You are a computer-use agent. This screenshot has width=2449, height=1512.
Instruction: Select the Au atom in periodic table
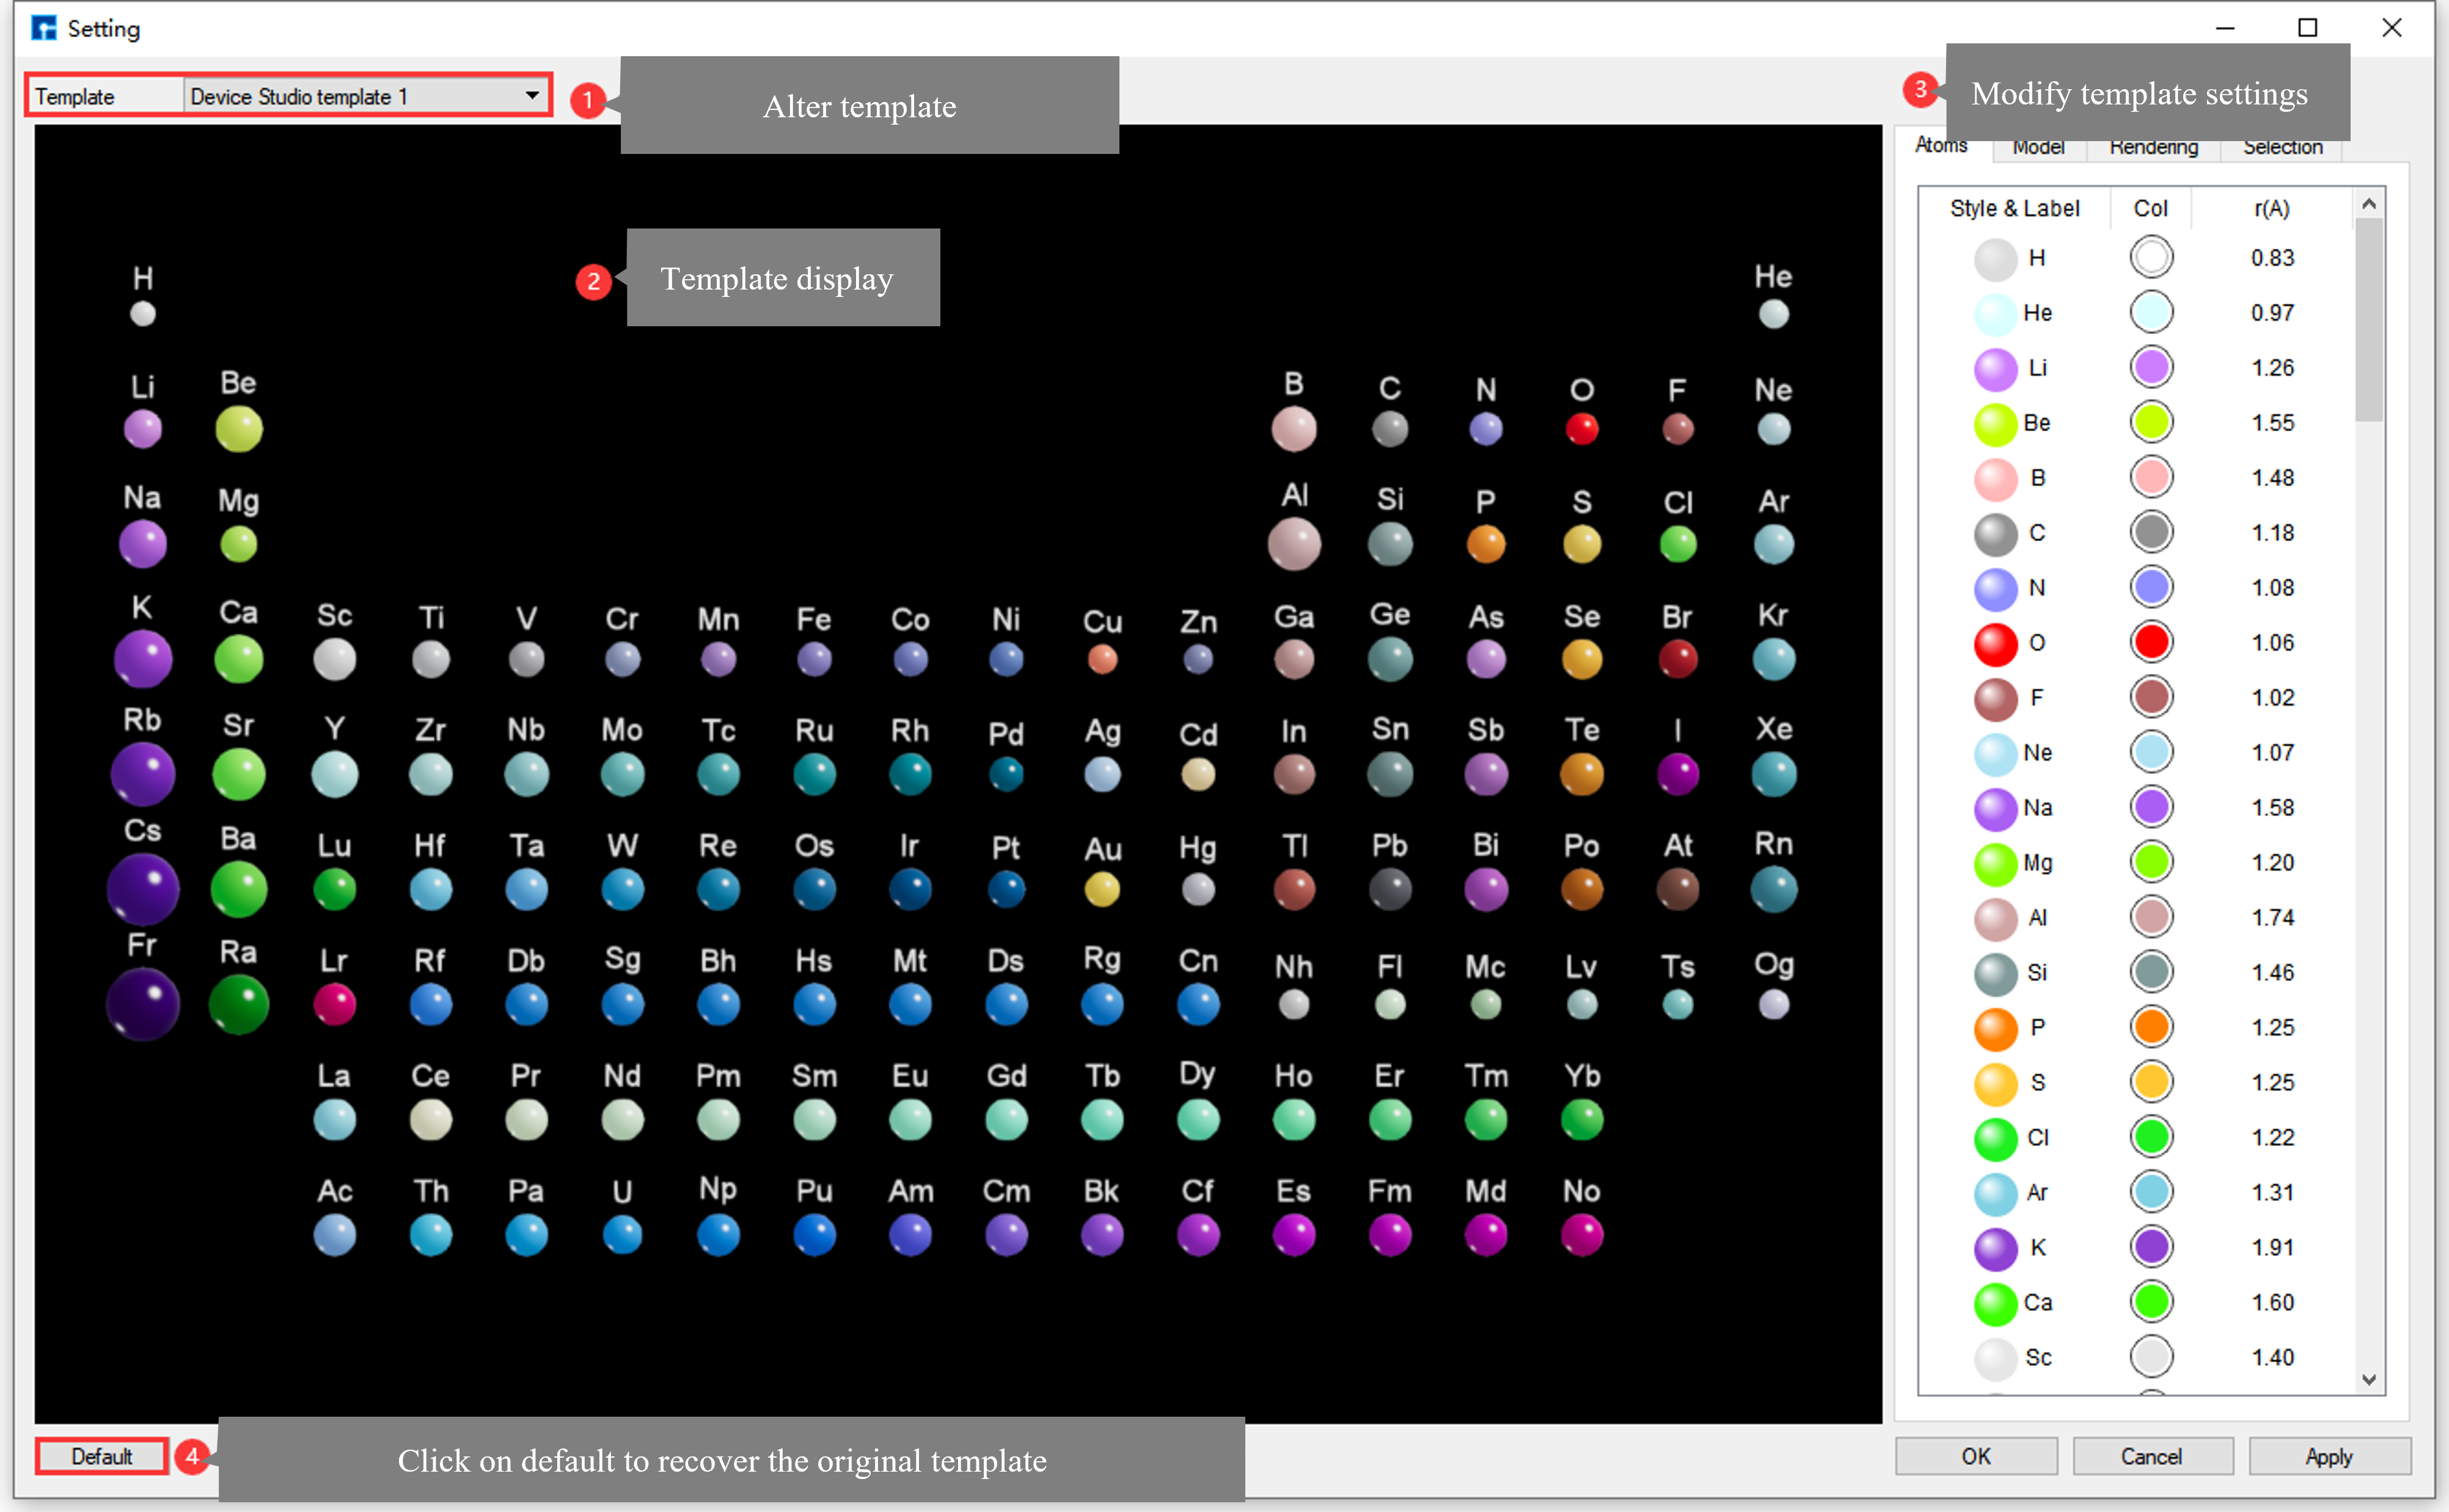coord(1102,889)
